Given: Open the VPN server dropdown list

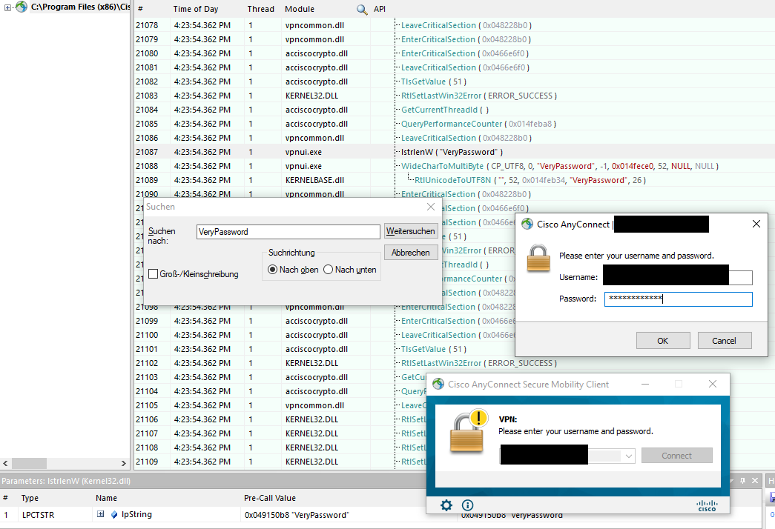Looking at the screenshot, I should [629, 456].
